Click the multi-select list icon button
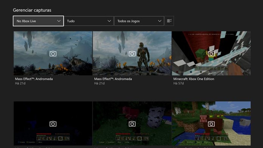 pos(169,21)
